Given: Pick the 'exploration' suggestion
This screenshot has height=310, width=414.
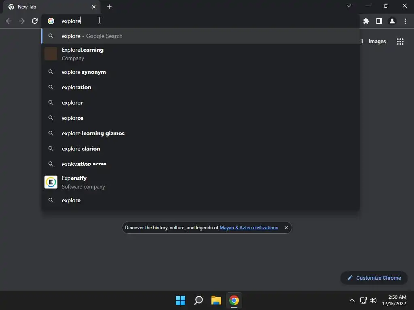Looking at the screenshot, I should (x=201, y=87).
